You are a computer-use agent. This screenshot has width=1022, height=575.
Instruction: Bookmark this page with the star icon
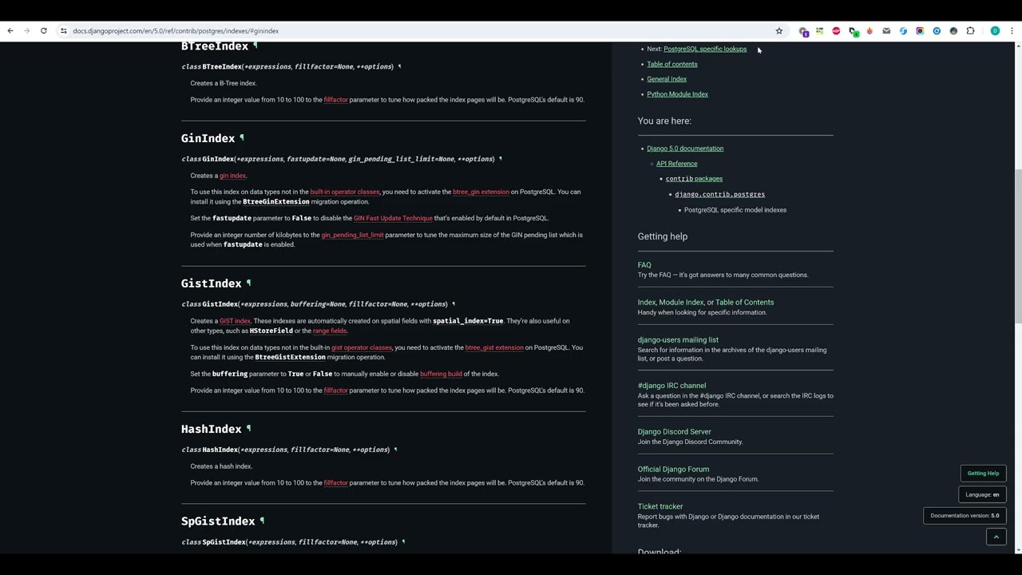pos(779,31)
